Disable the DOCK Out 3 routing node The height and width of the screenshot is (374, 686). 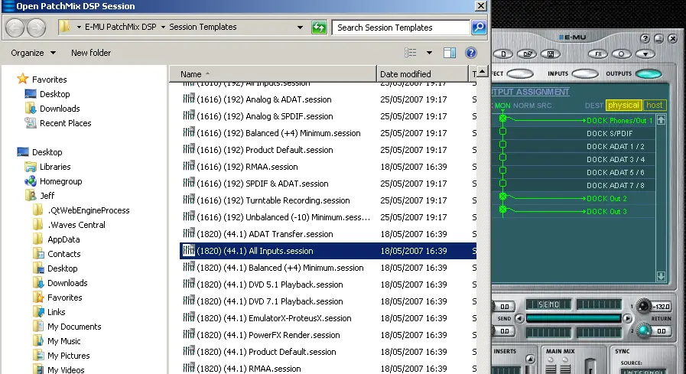pyautogui.click(x=502, y=210)
